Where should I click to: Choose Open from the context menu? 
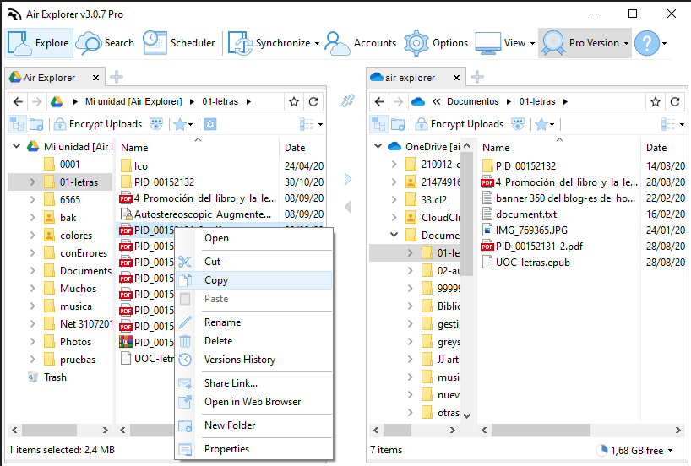pyautogui.click(x=253, y=238)
